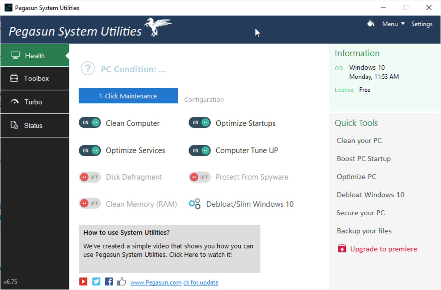Click the v6.75 version label
The image size is (441, 290).
click(x=10, y=282)
